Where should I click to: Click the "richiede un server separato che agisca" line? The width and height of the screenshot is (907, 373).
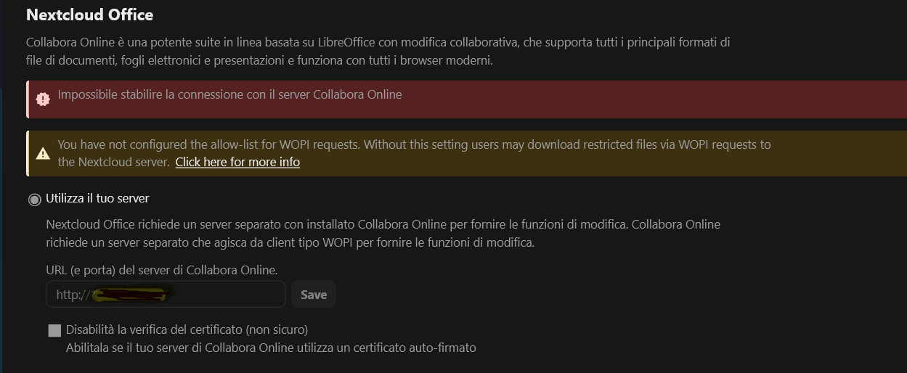(290, 242)
